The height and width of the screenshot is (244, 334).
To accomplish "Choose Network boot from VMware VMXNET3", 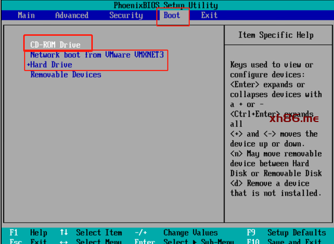I will (97, 54).
